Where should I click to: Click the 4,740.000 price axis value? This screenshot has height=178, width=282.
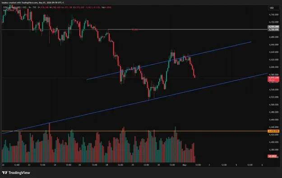(274, 14)
